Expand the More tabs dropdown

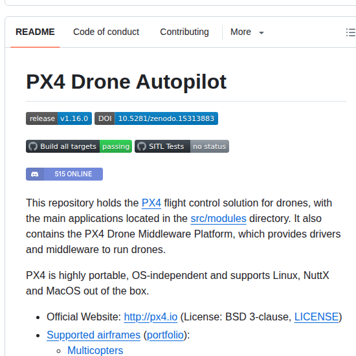point(247,32)
